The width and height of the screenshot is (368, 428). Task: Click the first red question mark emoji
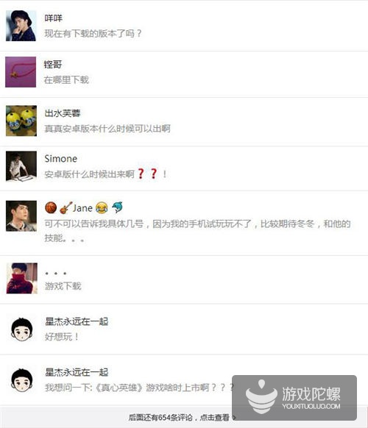click(x=141, y=174)
